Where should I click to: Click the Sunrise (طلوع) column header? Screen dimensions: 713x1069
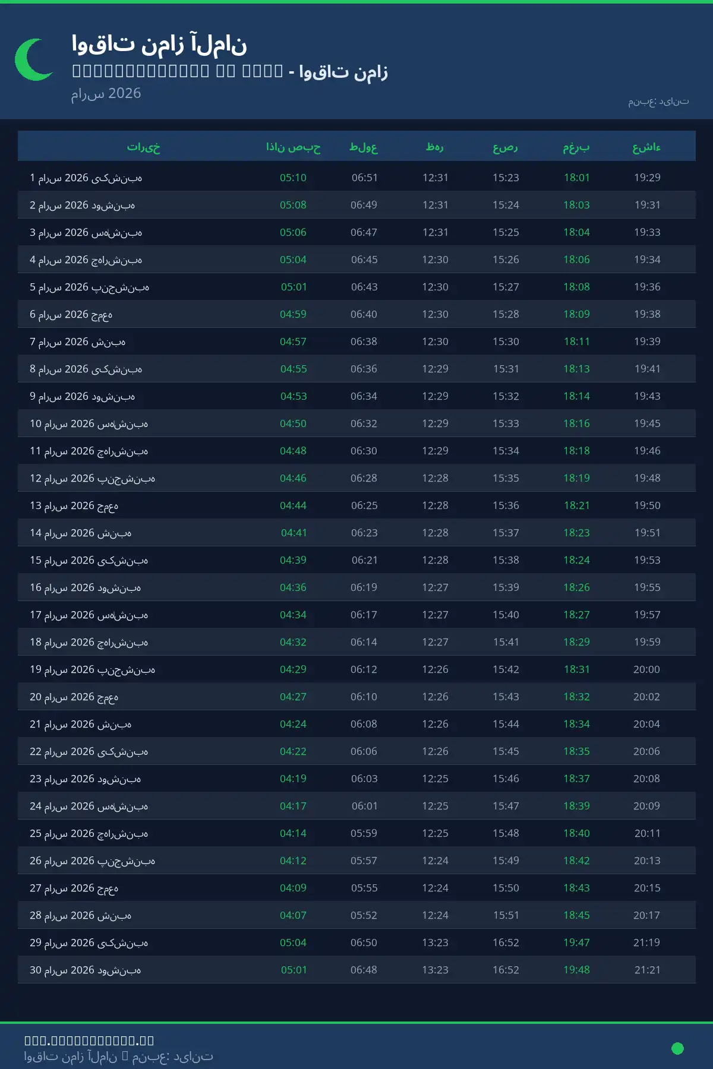click(364, 147)
